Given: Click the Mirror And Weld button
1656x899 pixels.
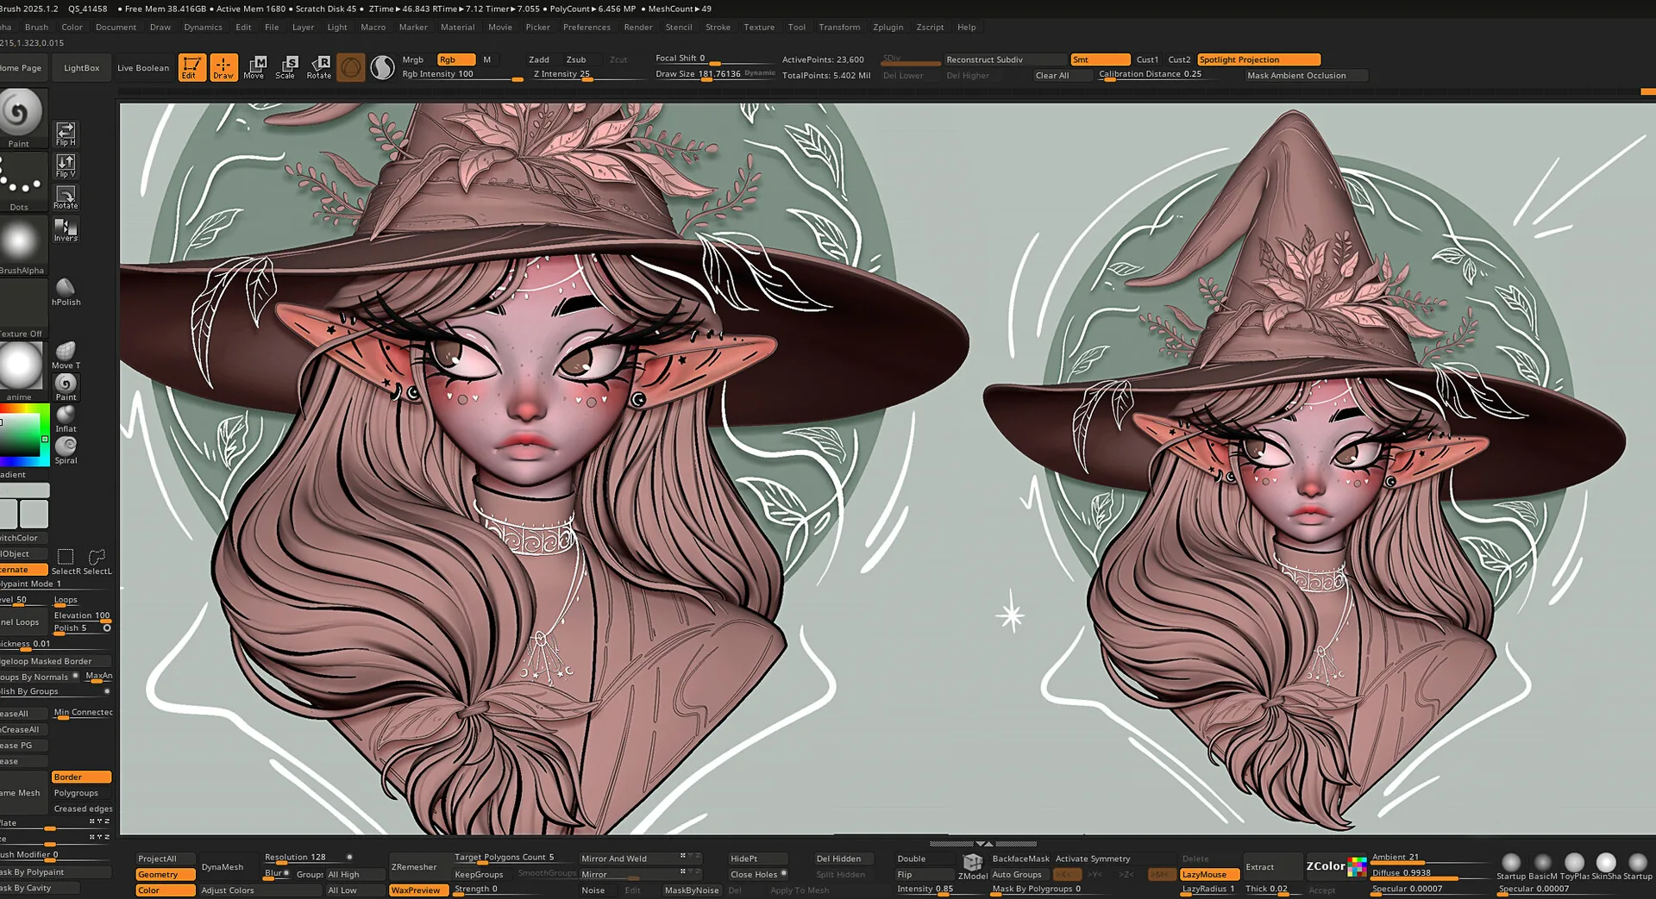Looking at the screenshot, I should coord(641,858).
